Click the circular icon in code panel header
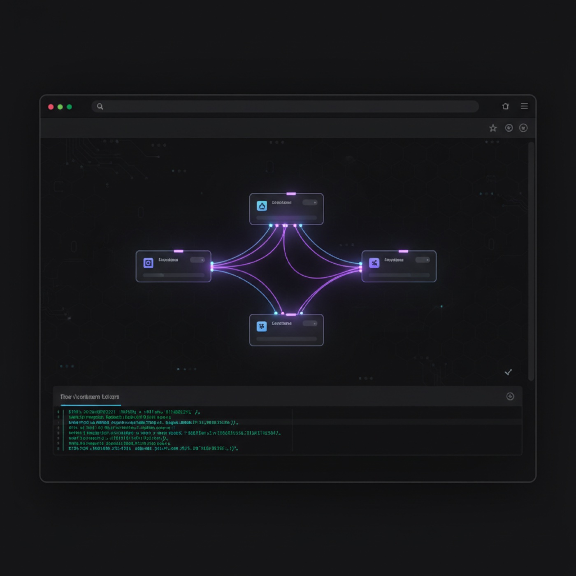Viewport: 576px width, 576px height. (x=510, y=396)
